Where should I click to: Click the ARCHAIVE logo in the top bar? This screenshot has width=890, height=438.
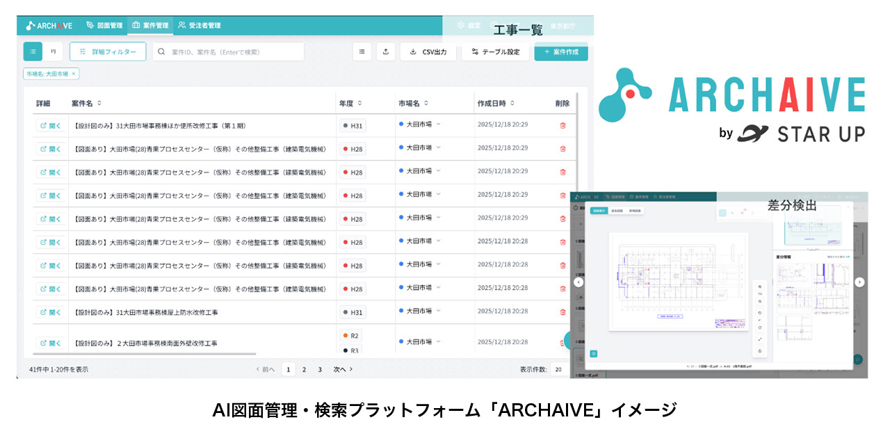pyautogui.click(x=49, y=26)
